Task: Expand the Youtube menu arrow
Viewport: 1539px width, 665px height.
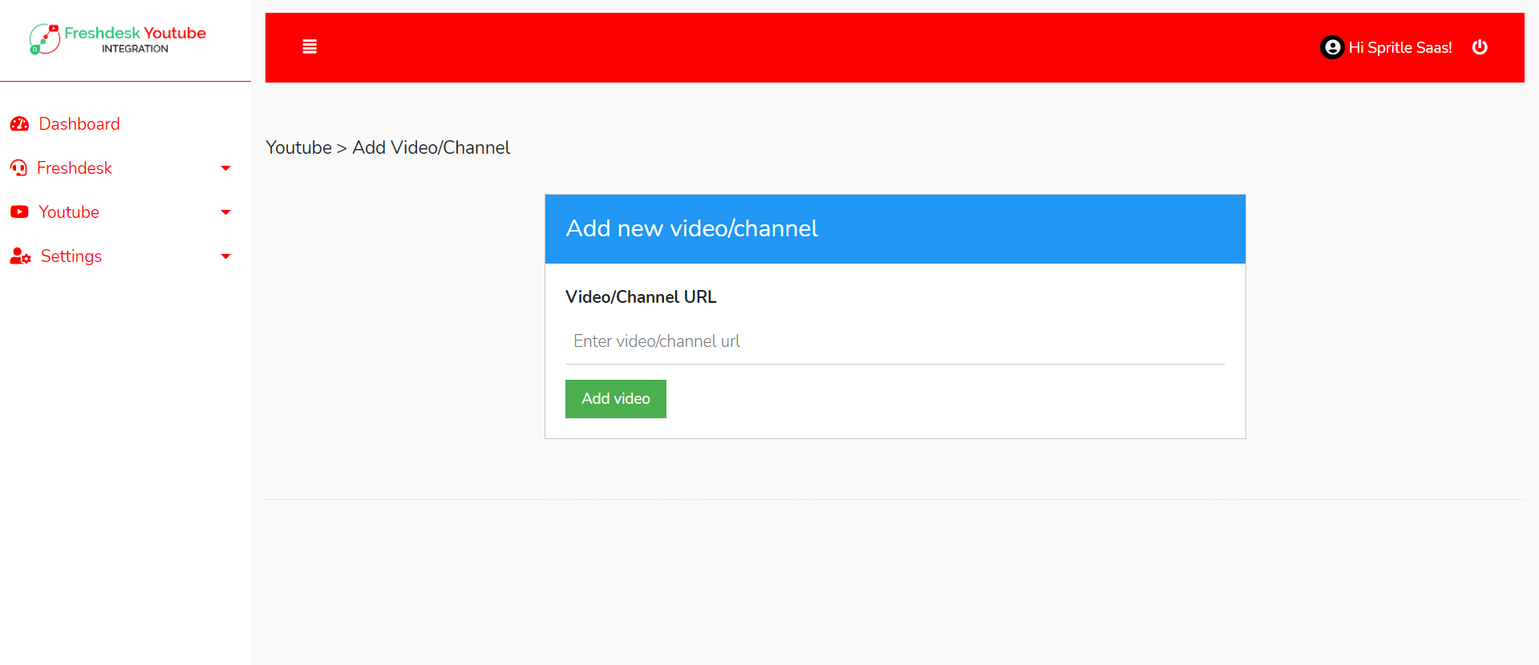Action: coord(225,212)
